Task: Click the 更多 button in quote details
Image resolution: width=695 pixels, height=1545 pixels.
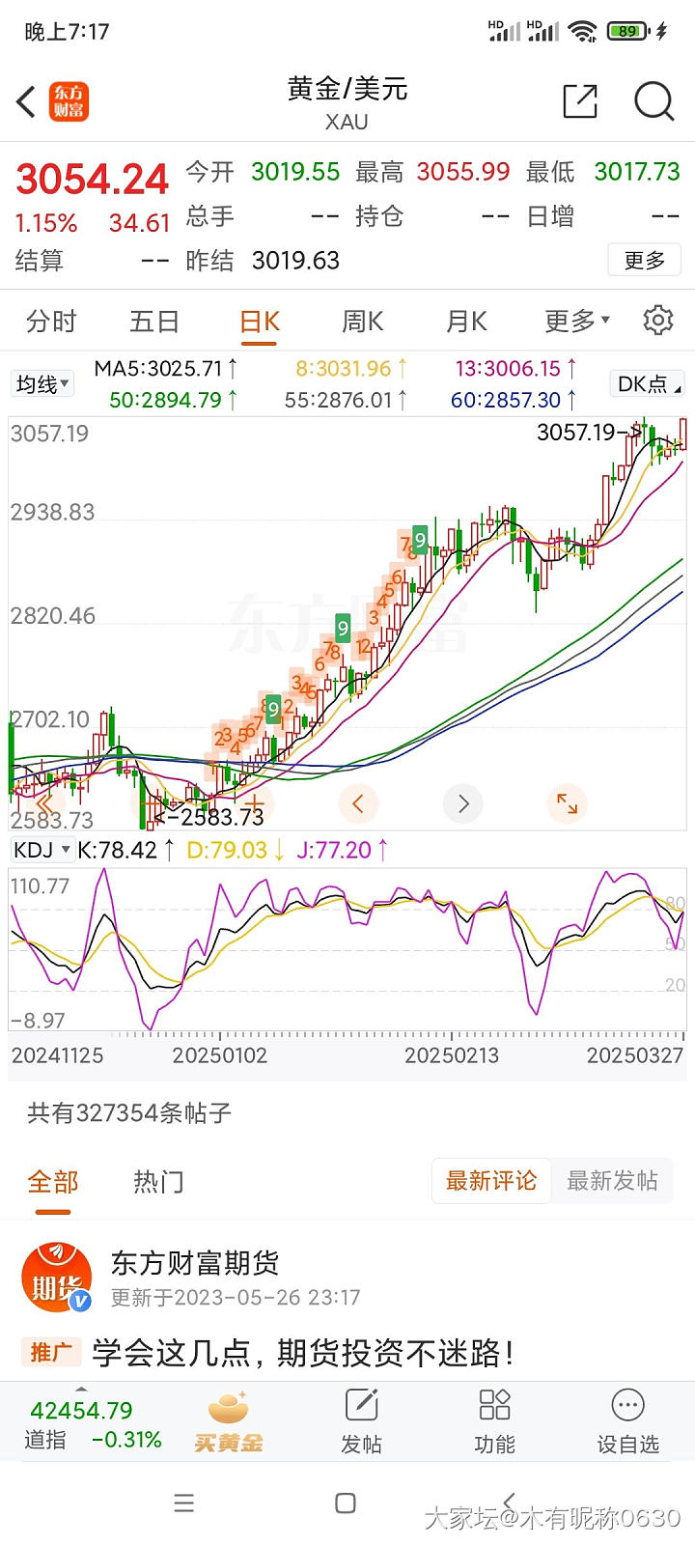Action: 645,260
